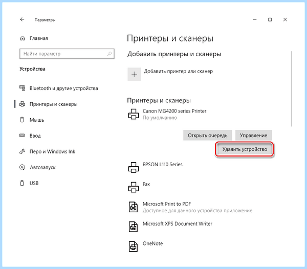Open Перо и Windows Ink page
This screenshot has width=307, height=269.
pyautogui.click(x=52, y=151)
